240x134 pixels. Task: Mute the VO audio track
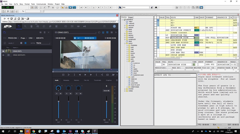tap(80, 93)
